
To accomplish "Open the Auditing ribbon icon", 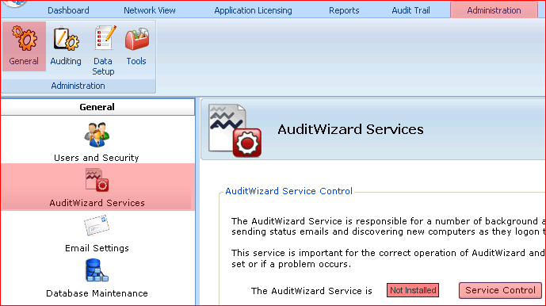I will coord(66,46).
